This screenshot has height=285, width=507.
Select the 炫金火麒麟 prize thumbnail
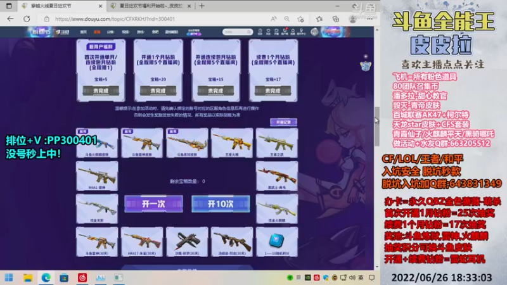277,209
